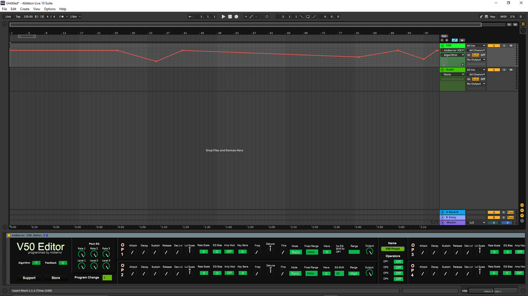Toggle the capture MIDI icon in transport
528x296 pixels.
click(262, 16)
